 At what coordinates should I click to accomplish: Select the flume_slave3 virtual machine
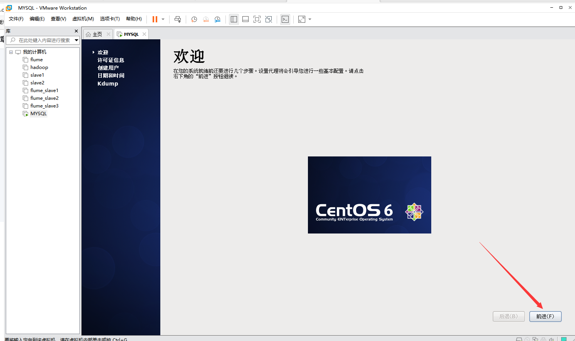44,106
